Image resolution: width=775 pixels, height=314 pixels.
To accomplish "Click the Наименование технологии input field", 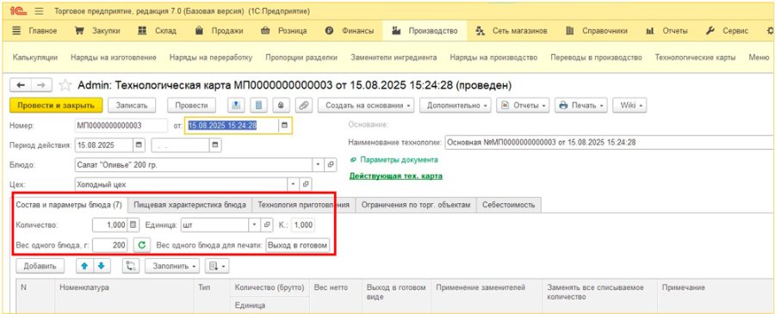I will click(610, 142).
